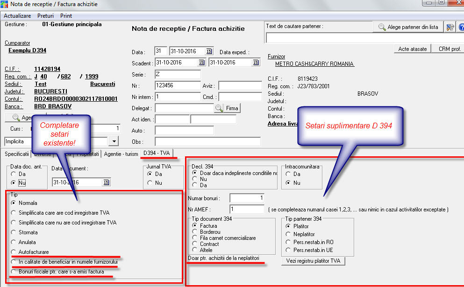The width and height of the screenshot is (464, 287).
Task: Expand the Implicita dropdown arrow
Action: click(114, 141)
